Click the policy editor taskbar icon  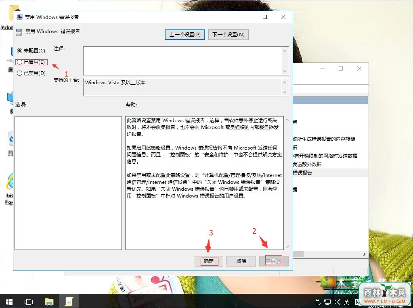[69, 302]
